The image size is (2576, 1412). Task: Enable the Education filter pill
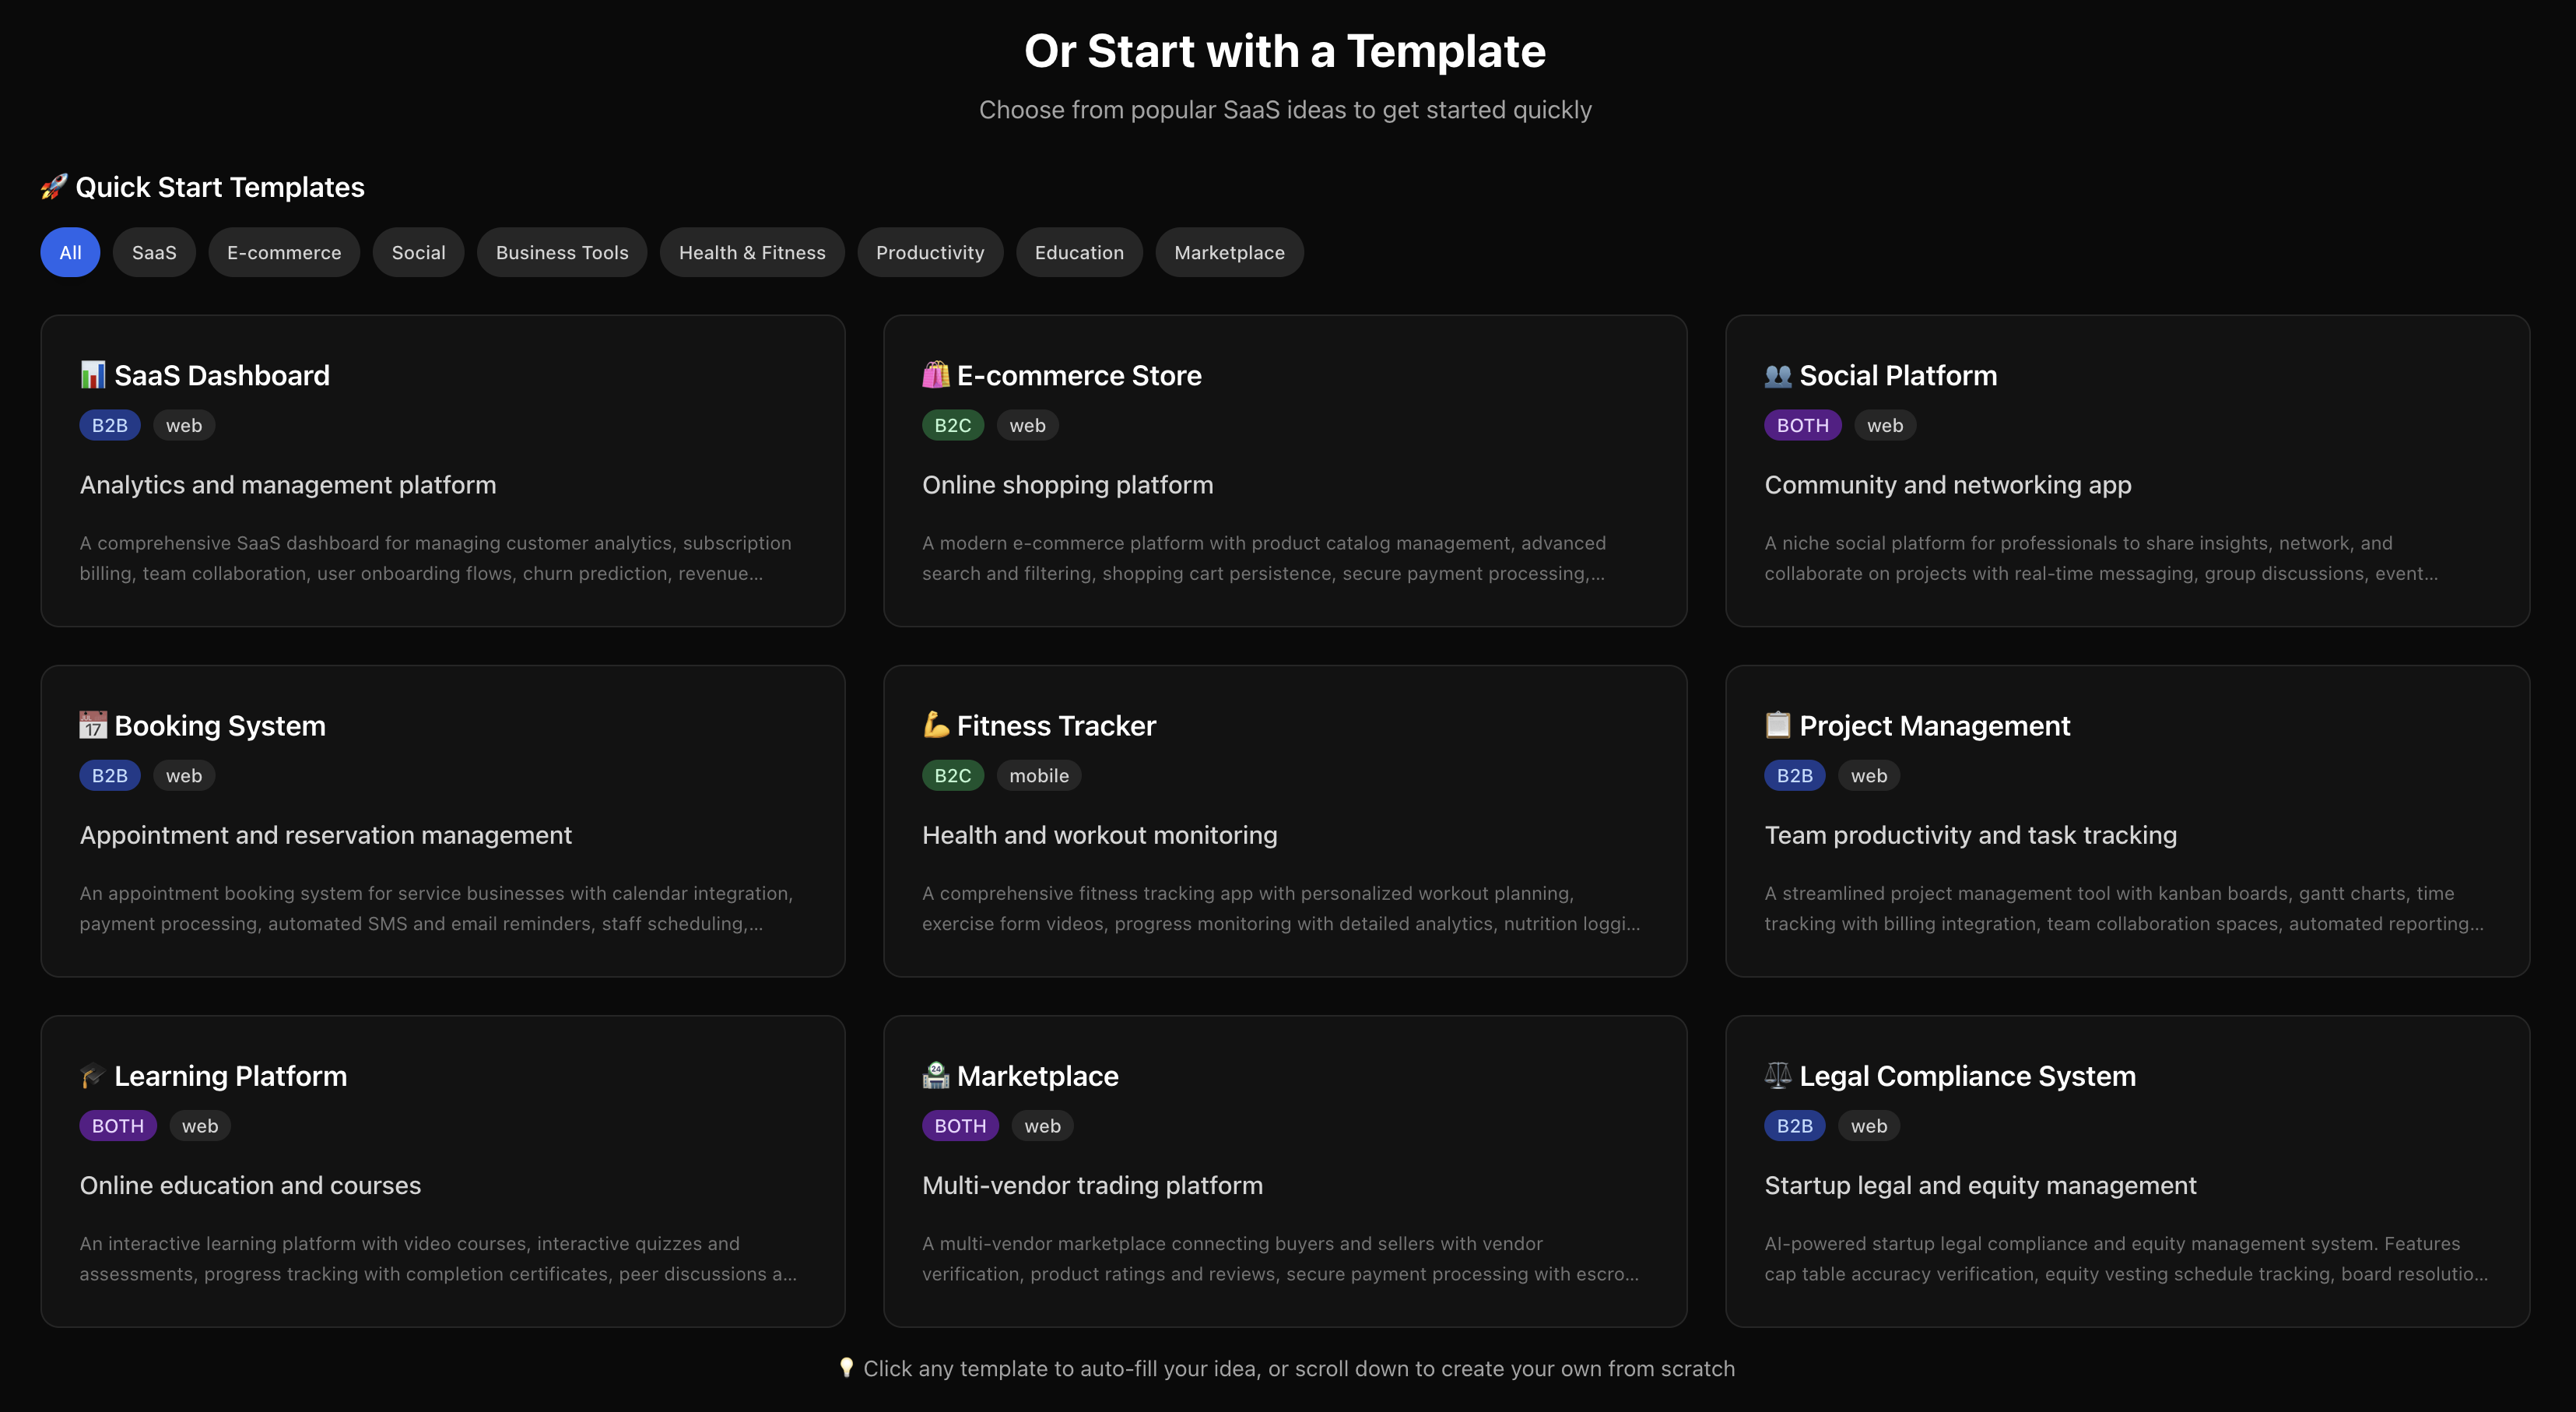tap(1079, 252)
